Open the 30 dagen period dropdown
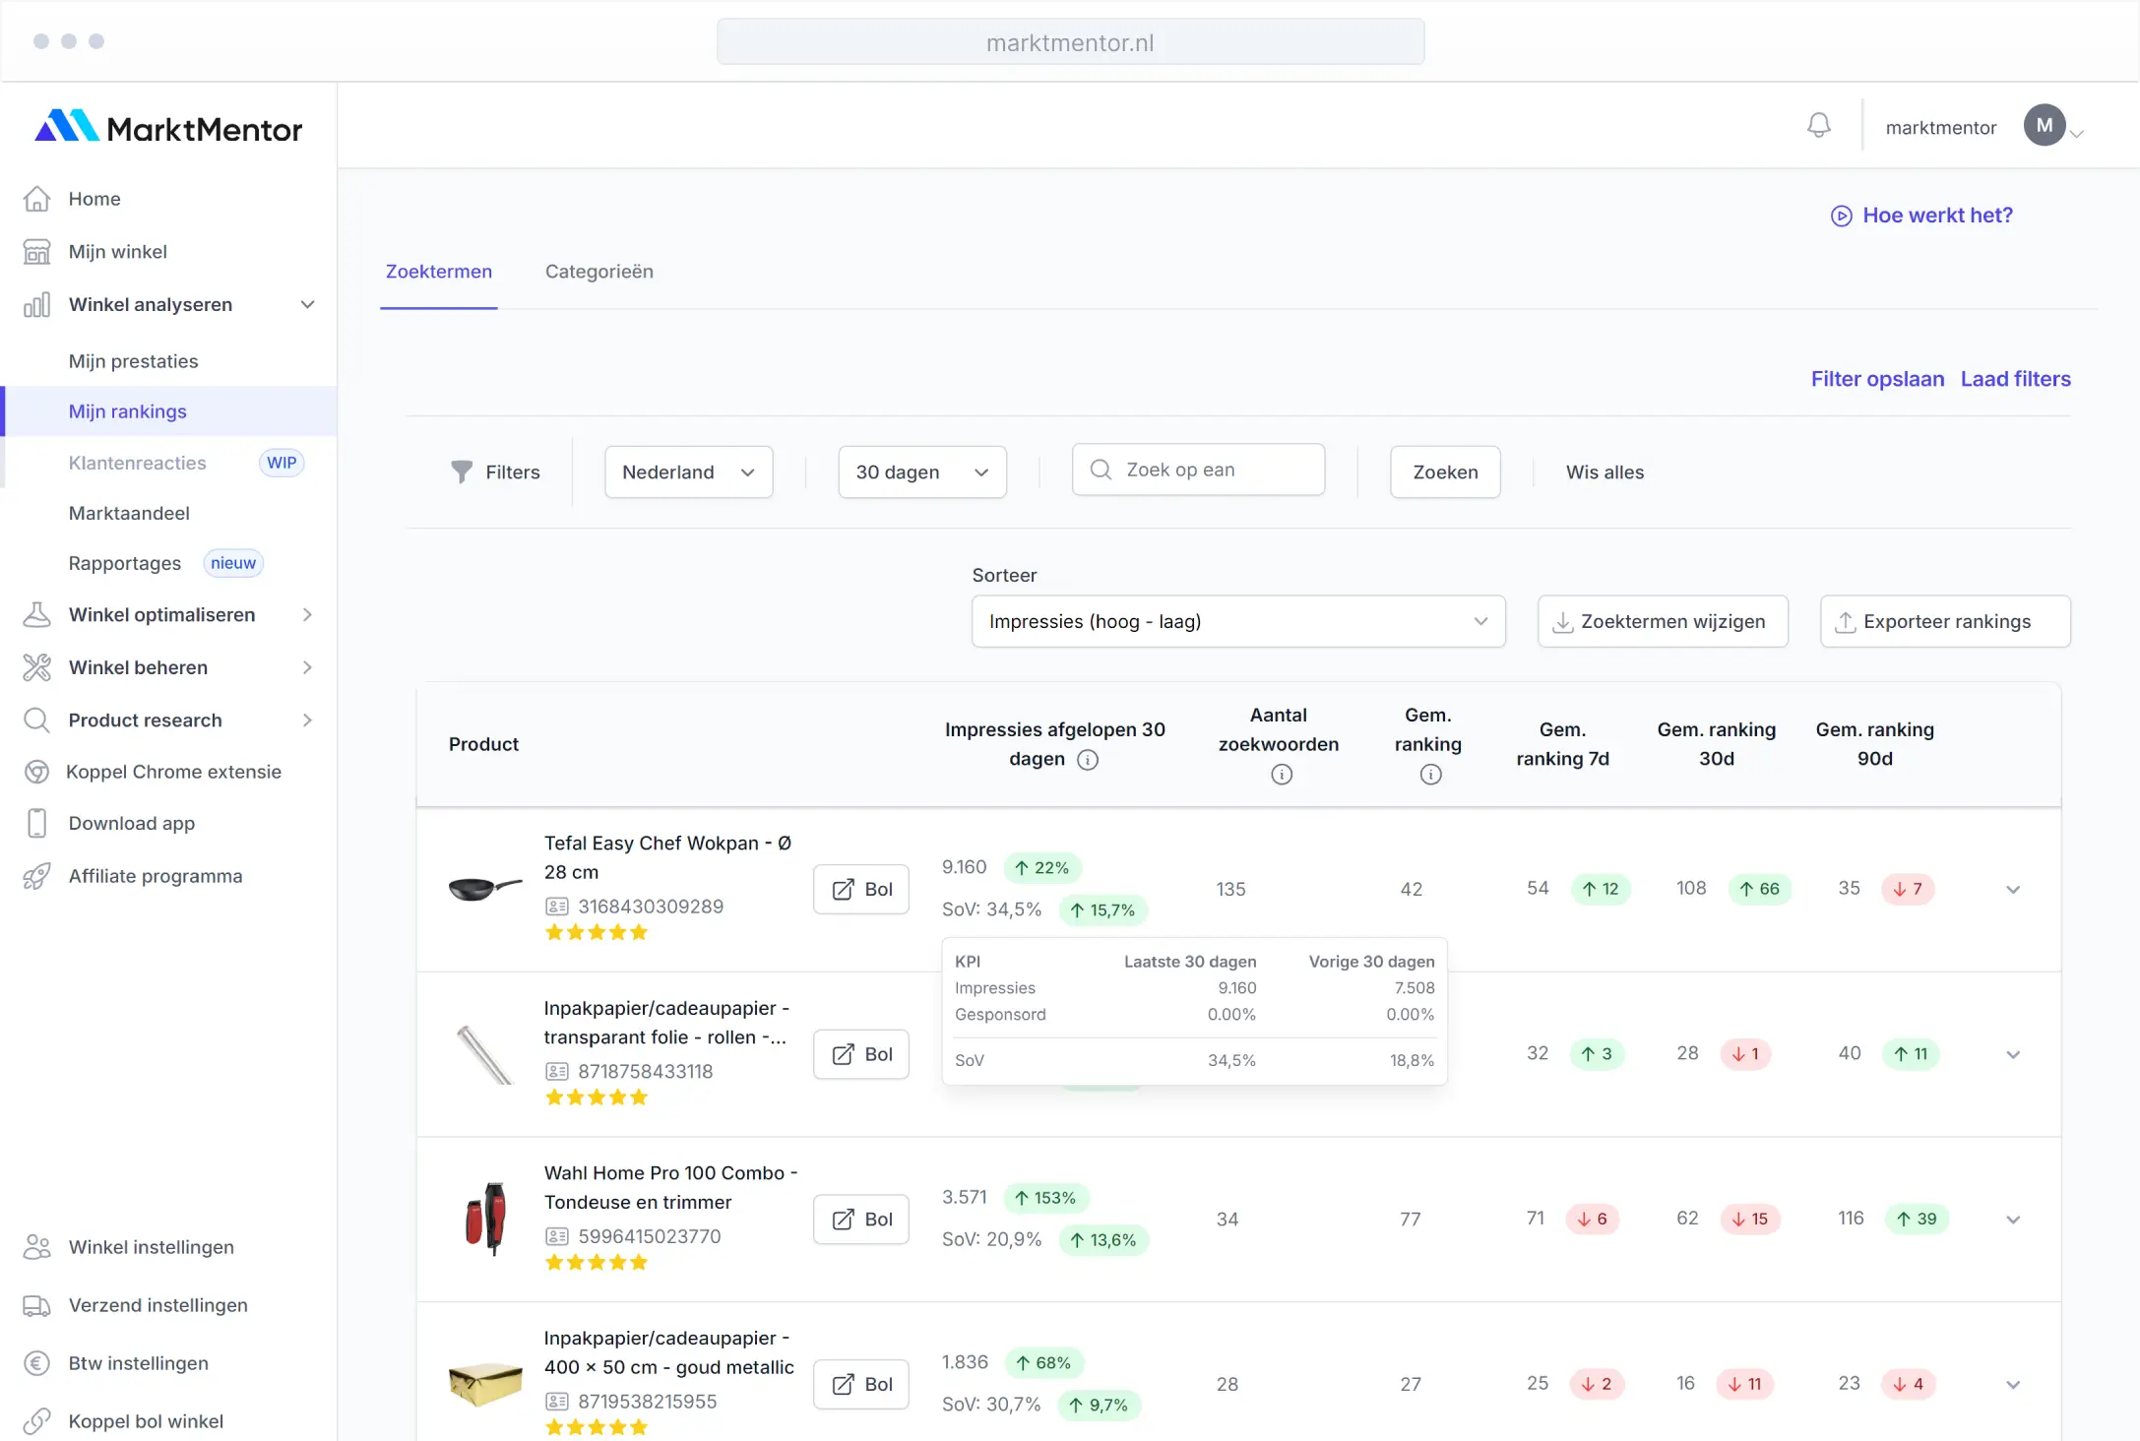The height and width of the screenshot is (1441, 2140). pos(921,472)
